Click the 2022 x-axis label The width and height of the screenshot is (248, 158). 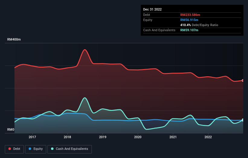pyautogui.click(x=208, y=137)
